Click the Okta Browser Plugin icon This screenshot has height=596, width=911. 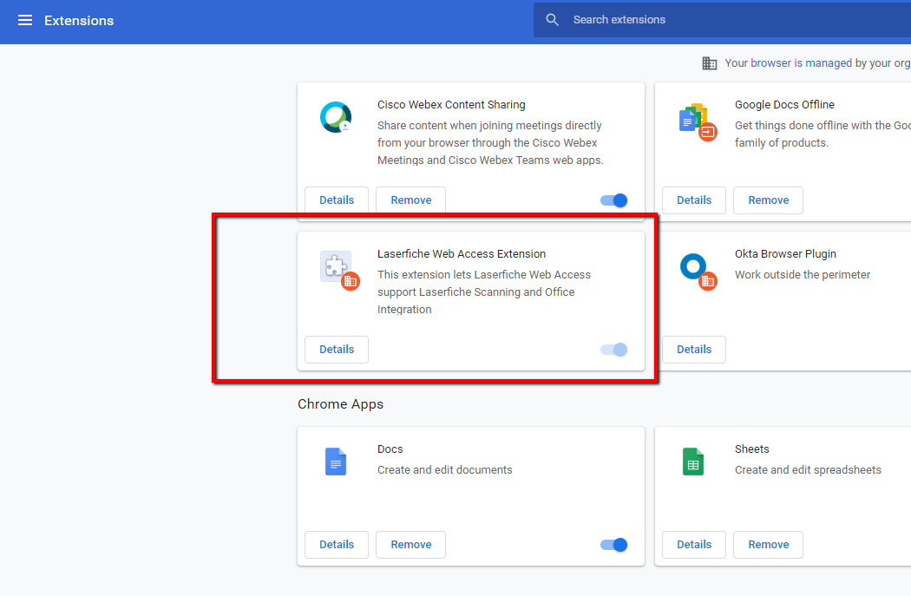pos(698,272)
